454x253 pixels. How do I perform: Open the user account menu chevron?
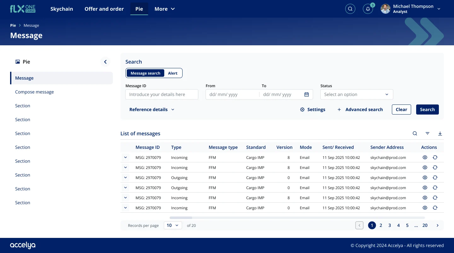439,9
